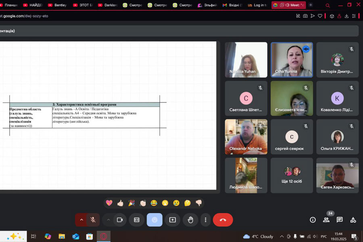Open meeting details info icon

point(313,220)
